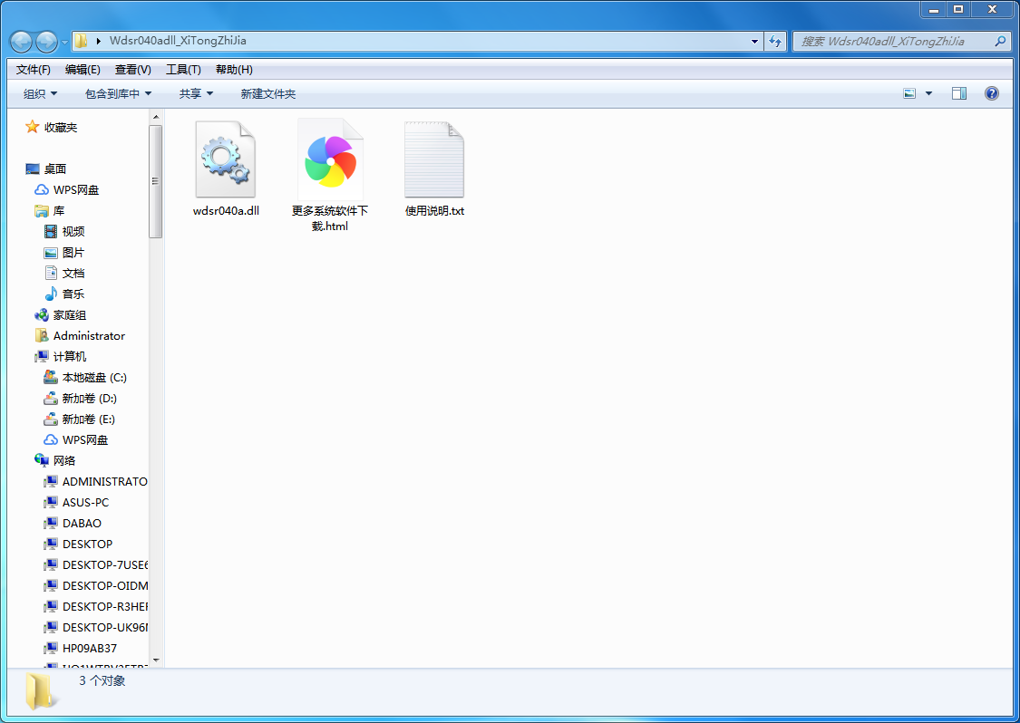Open the 包含到库中 dropdown
The height and width of the screenshot is (723, 1020).
119,93
